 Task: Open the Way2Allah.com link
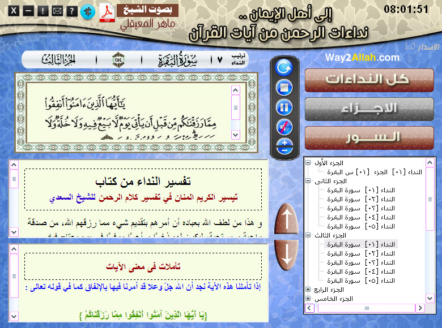(362, 58)
